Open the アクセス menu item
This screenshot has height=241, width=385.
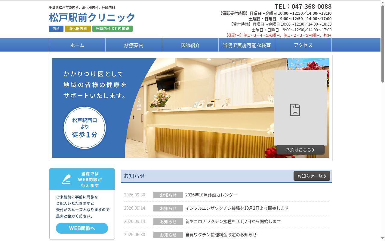[303, 45]
